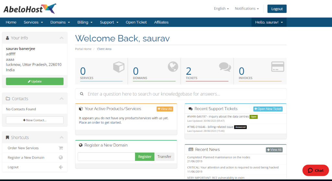This screenshot has width=332, height=181.
Task: Click the shopping cart icon beside Order New Services
Action: pyautogui.click(x=61, y=148)
